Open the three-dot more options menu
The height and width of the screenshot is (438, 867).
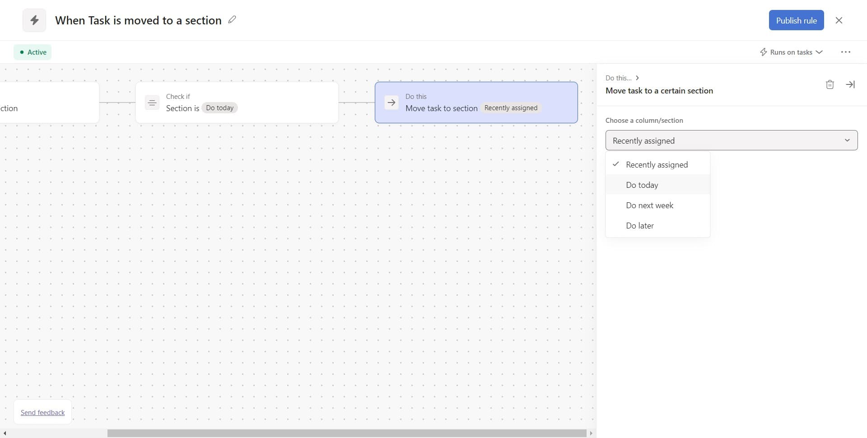click(845, 52)
